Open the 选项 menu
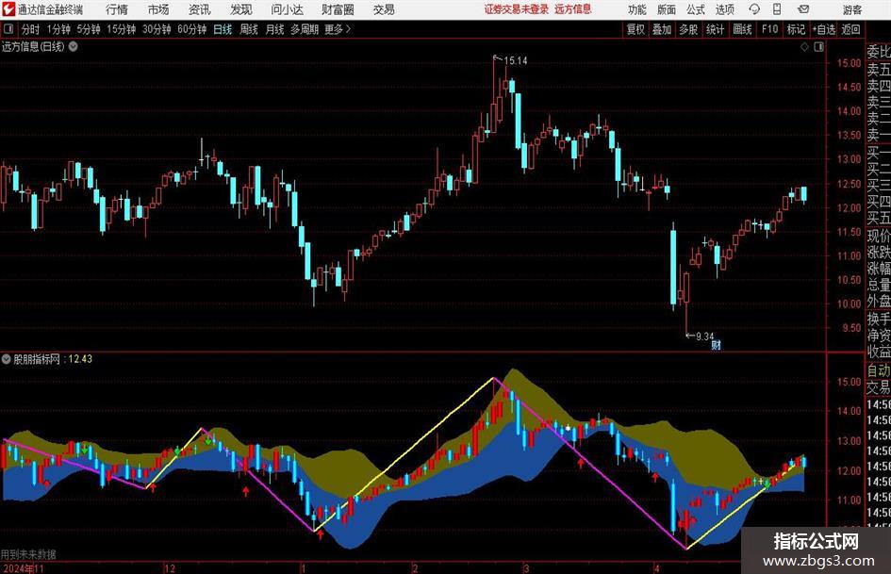This screenshot has width=891, height=574. click(724, 9)
